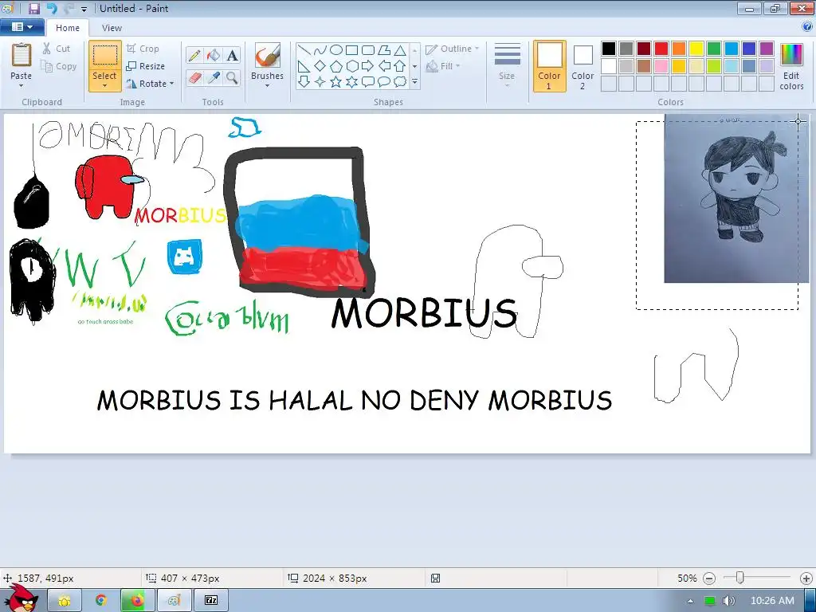Choose the Polygon shape

(384, 50)
